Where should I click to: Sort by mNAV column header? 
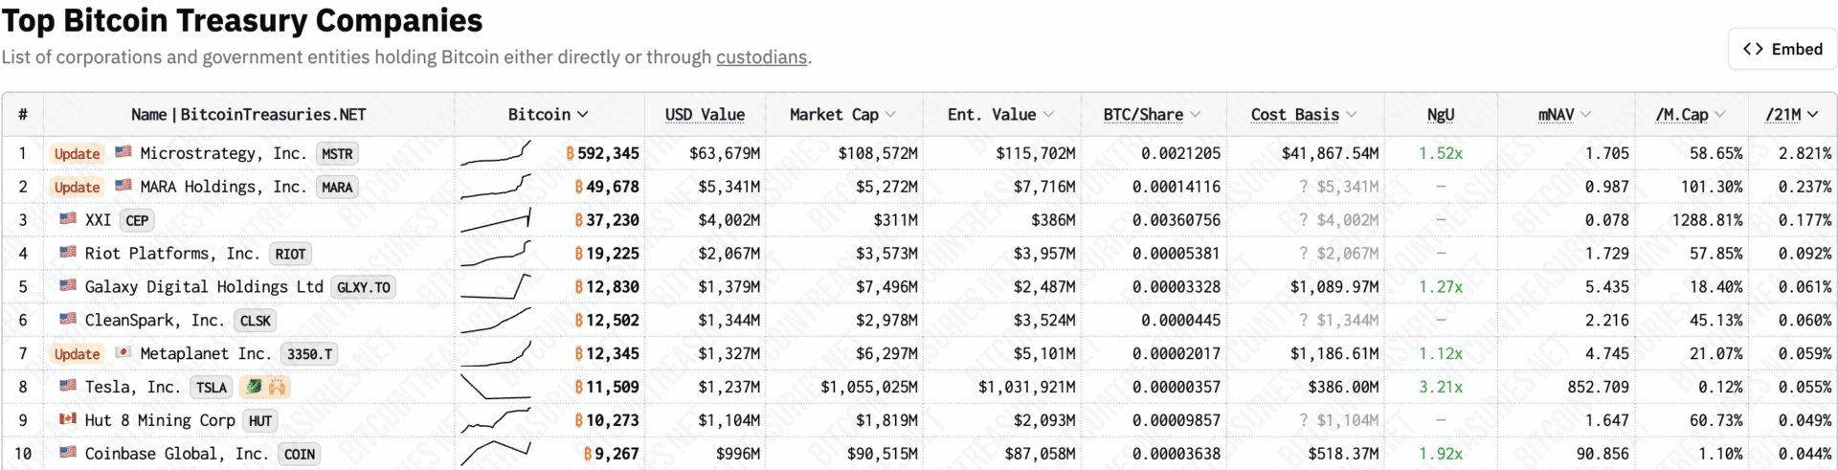click(1564, 115)
